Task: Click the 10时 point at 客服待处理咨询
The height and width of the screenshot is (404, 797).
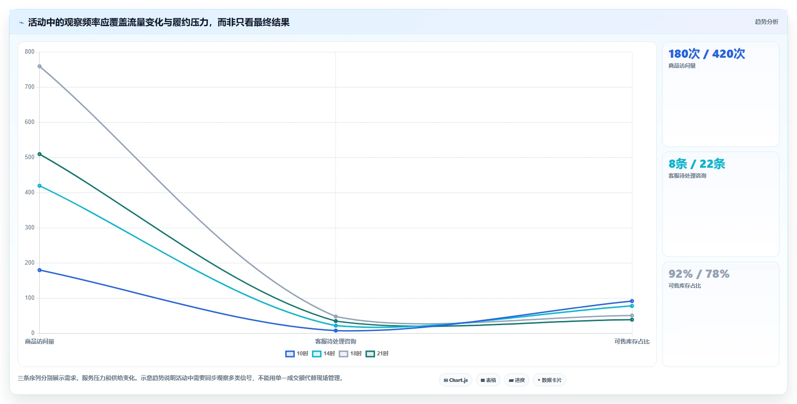Action: click(336, 331)
